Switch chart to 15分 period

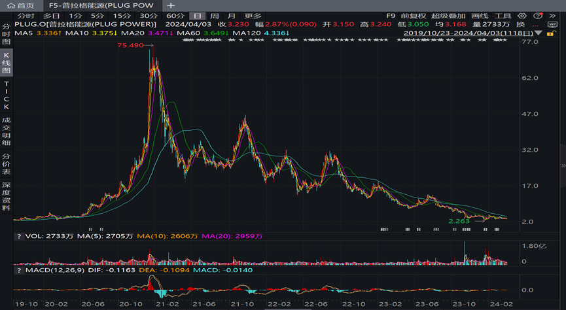click(122, 16)
